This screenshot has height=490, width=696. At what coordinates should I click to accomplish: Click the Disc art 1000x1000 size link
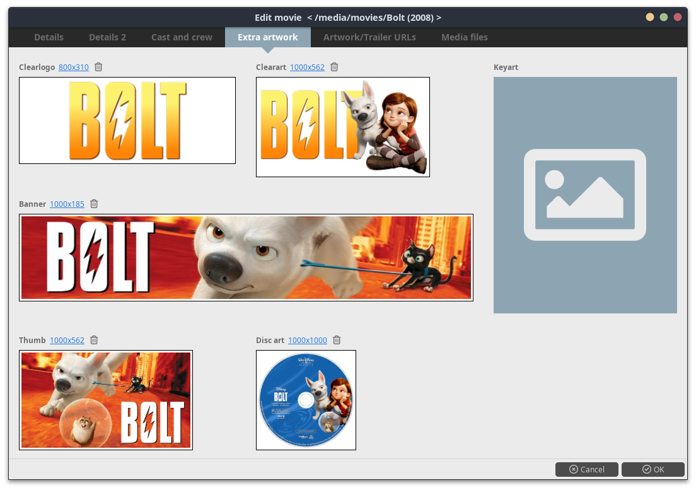(308, 341)
